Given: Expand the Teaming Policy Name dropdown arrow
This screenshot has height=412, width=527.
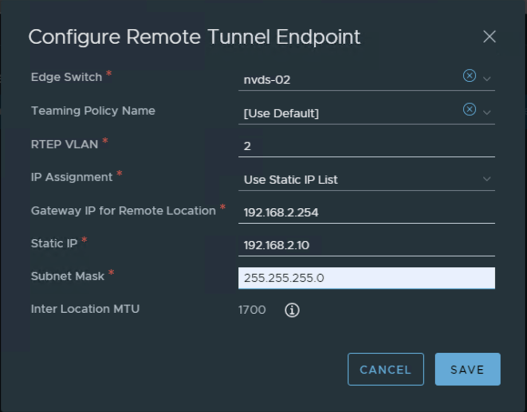Looking at the screenshot, I should 487,112.
